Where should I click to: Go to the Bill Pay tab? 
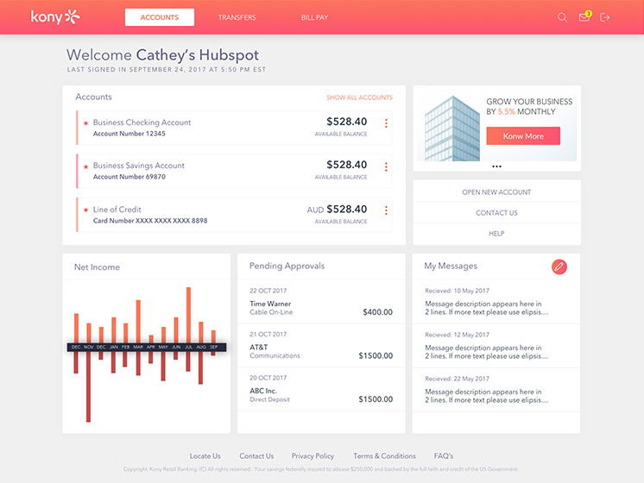(314, 17)
